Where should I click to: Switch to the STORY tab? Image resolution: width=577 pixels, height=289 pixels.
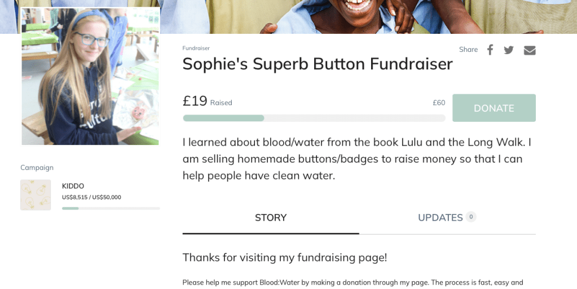click(271, 218)
